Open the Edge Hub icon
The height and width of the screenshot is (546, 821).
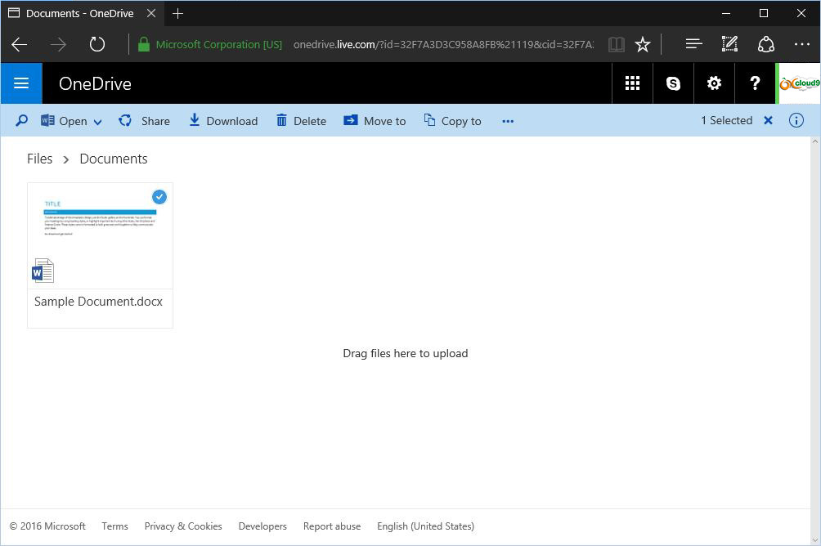tap(693, 44)
